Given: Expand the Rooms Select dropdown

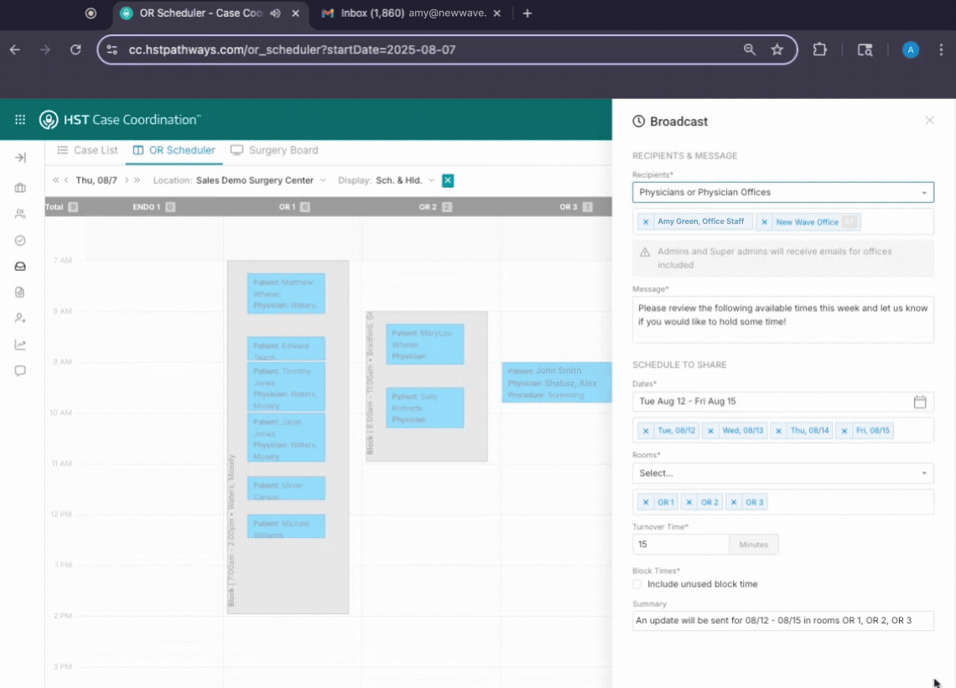Looking at the screenshot, I should [782, 473].
